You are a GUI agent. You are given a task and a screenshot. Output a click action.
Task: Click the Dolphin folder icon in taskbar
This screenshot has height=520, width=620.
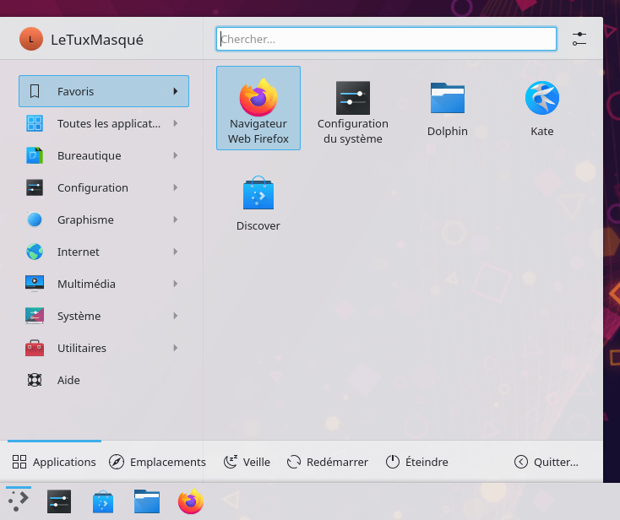tap(147, 502)
